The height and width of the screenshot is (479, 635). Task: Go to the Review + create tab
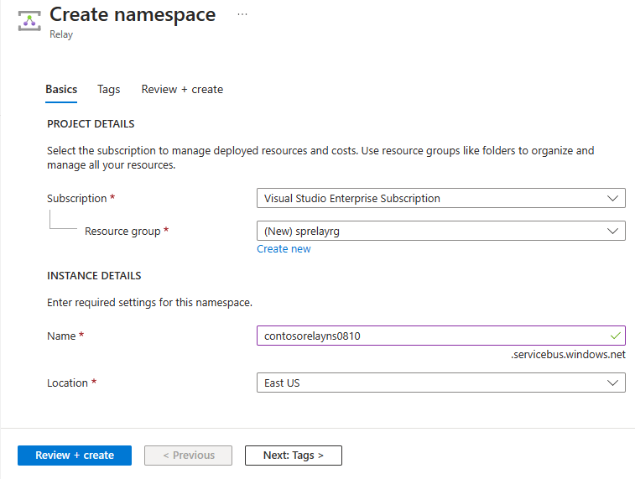pyautogui.click(x=182, y=89)
